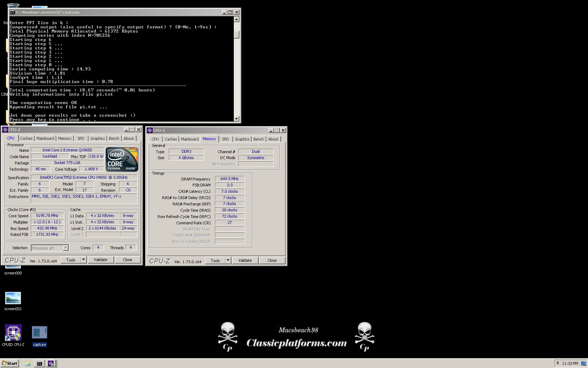Switch to cmd.exe from the taskbar
The image size is (588, 368).
point(40,363)
